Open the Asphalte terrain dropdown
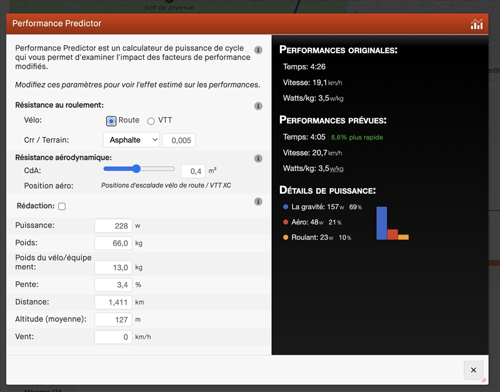This screenshot has height=392, width=500. coord(131,140)
